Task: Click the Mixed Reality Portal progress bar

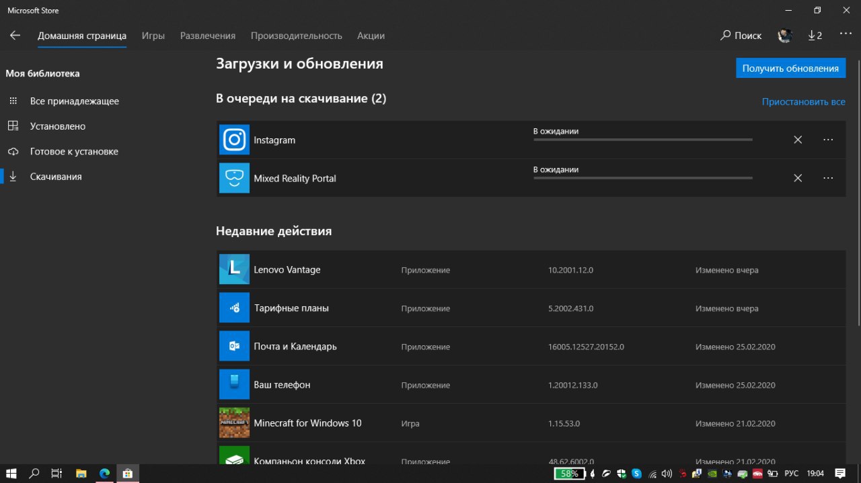Action: (x=642, y=178)
